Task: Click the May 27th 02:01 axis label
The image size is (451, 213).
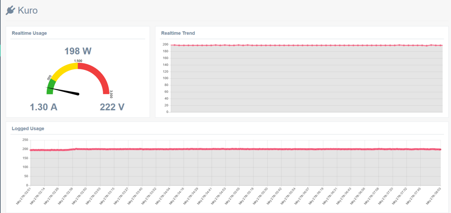Action: coord(24,196)
